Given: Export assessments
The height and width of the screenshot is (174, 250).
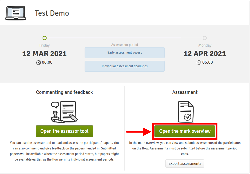Looking at the screenshot, I should (185, 164).
